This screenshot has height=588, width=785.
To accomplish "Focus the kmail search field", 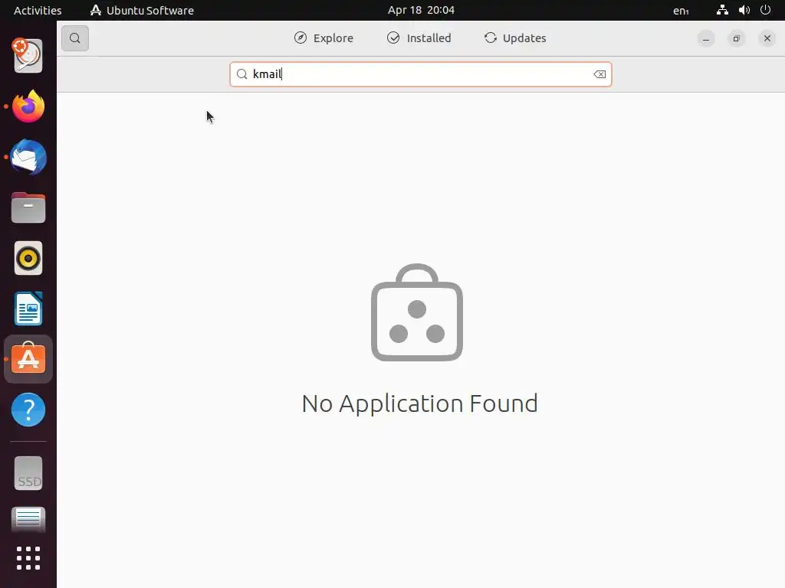I will tap(421, 74).
